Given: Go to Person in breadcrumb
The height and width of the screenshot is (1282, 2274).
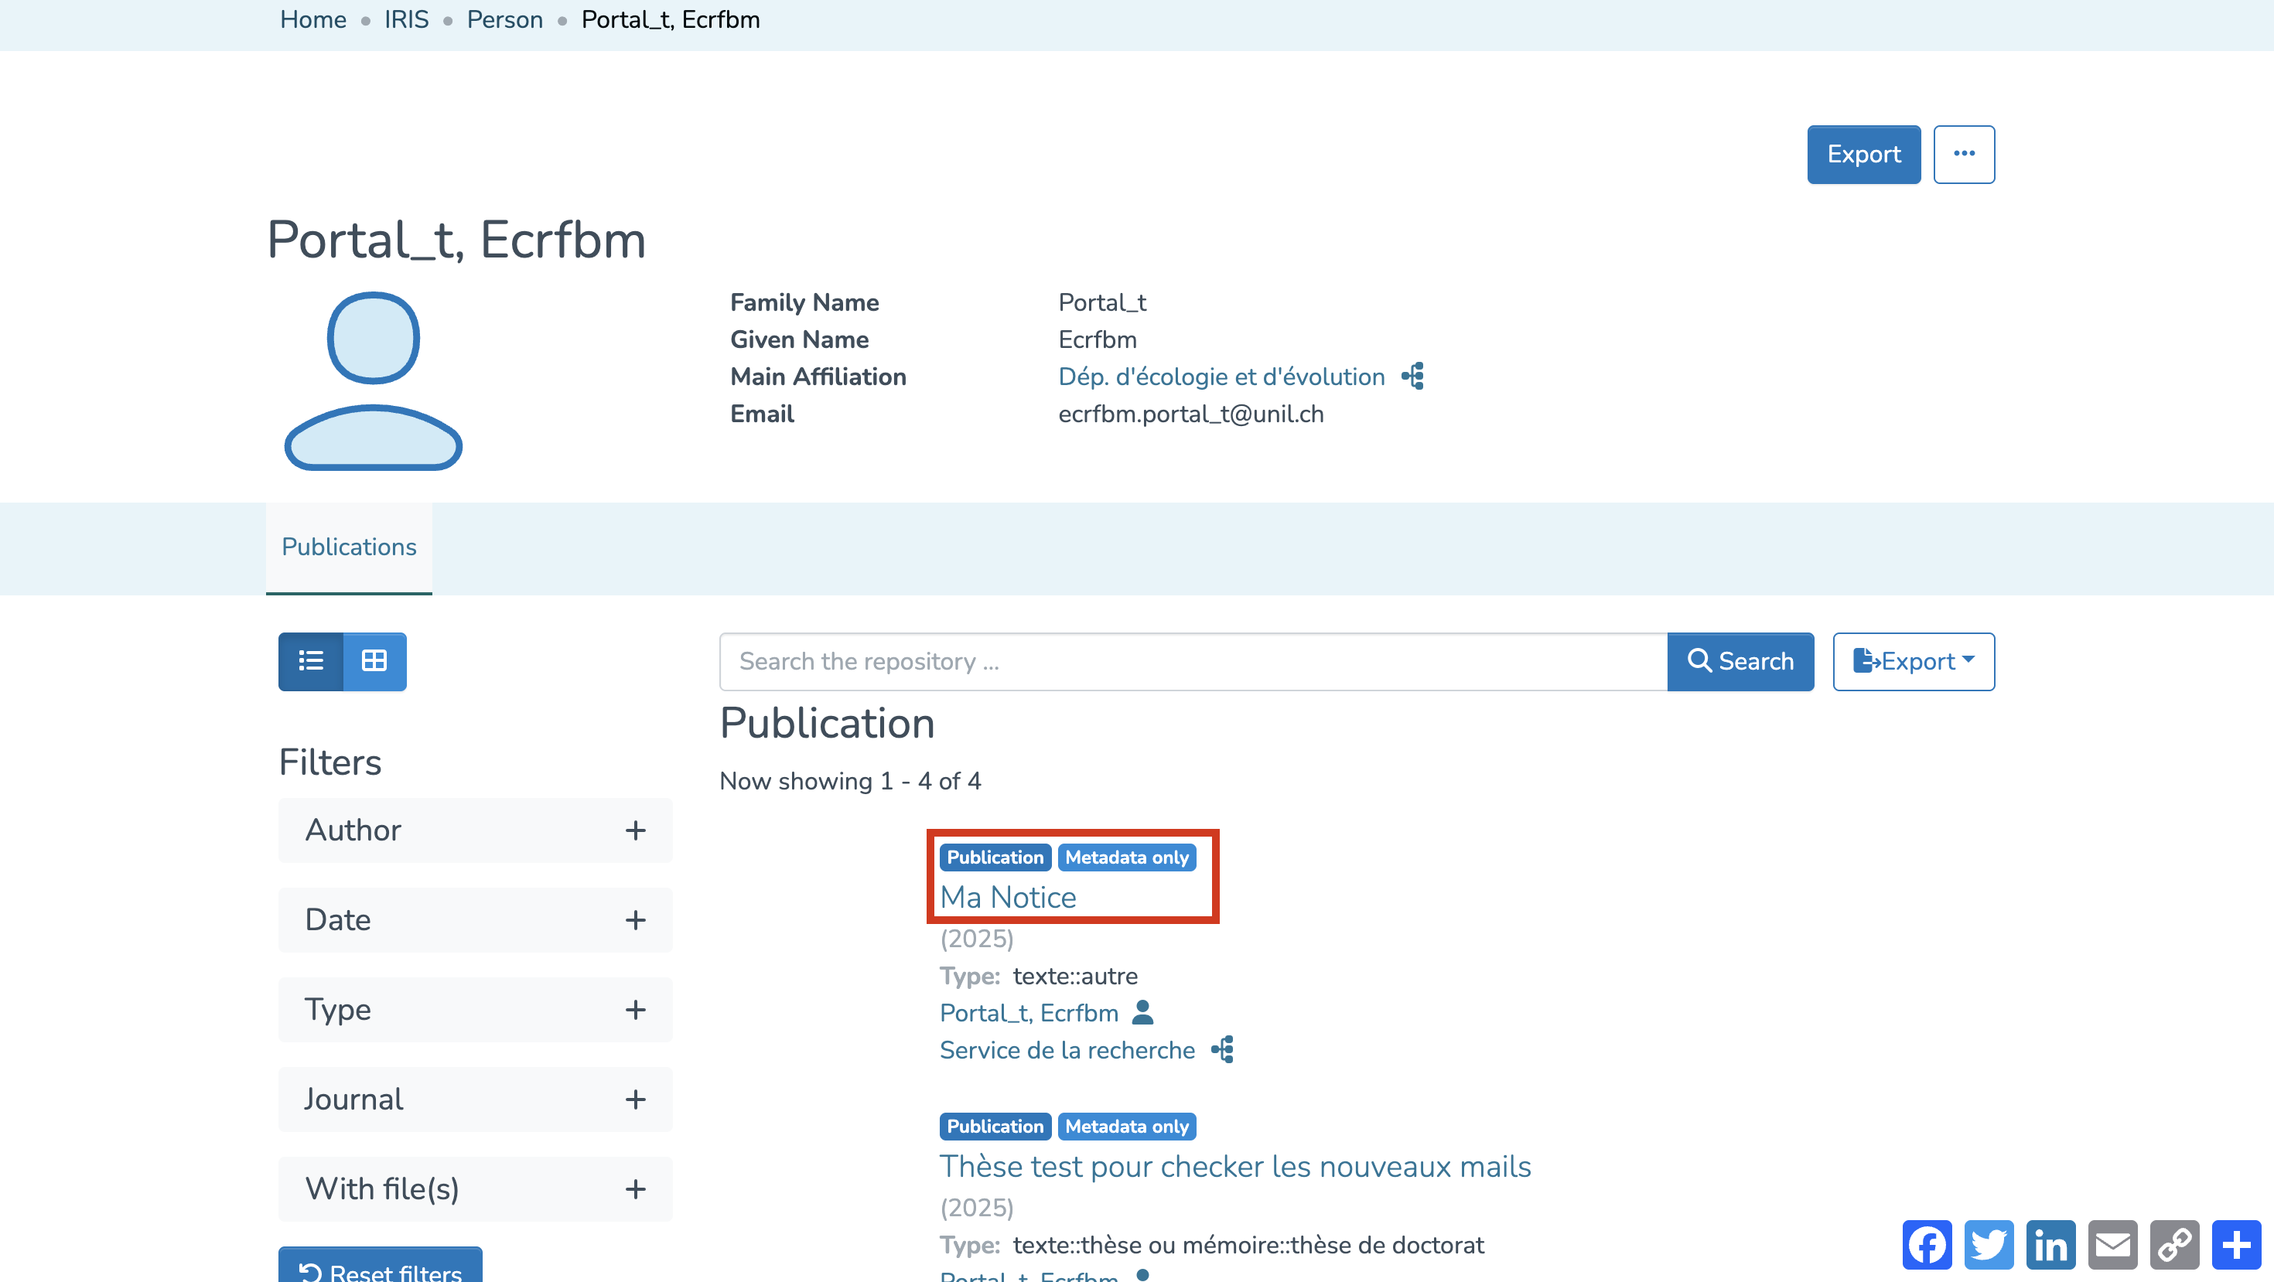Looking at the screenshot, I should coord(504,19).
